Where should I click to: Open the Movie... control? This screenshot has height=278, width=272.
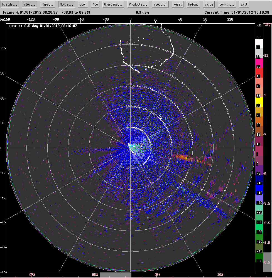coord(67,4)
